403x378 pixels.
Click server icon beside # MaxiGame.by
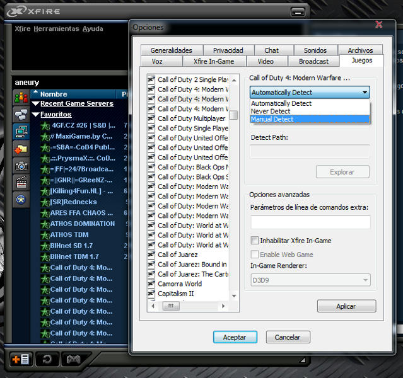point(45,137)
